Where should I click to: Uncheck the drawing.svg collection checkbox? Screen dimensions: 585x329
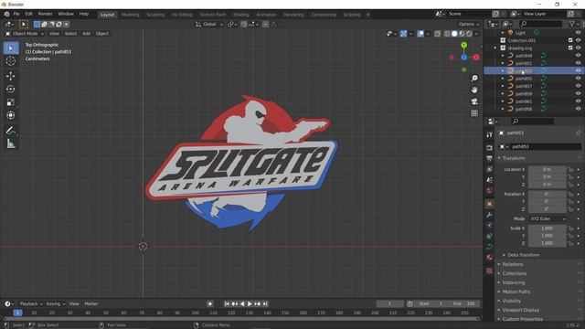[570, 48]
